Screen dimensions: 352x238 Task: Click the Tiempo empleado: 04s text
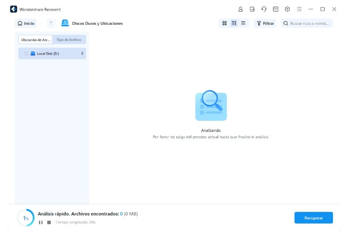click(76, 222)
